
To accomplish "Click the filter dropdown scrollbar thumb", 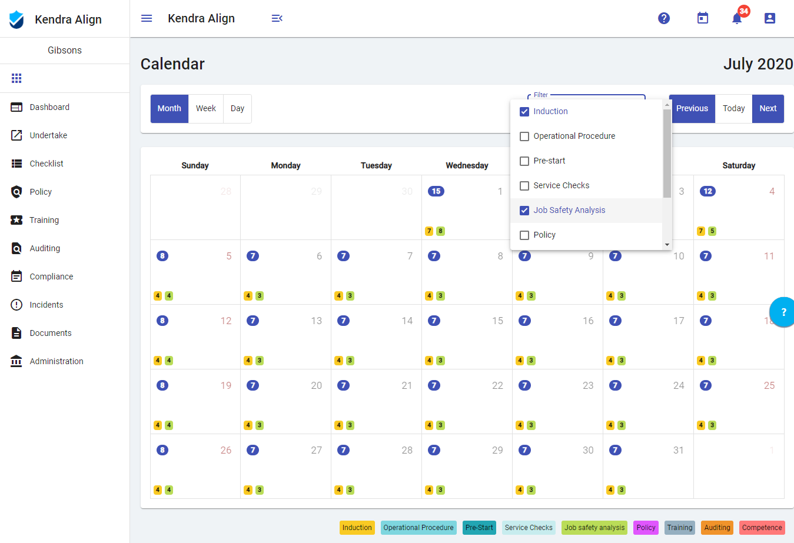I will 667,154.
